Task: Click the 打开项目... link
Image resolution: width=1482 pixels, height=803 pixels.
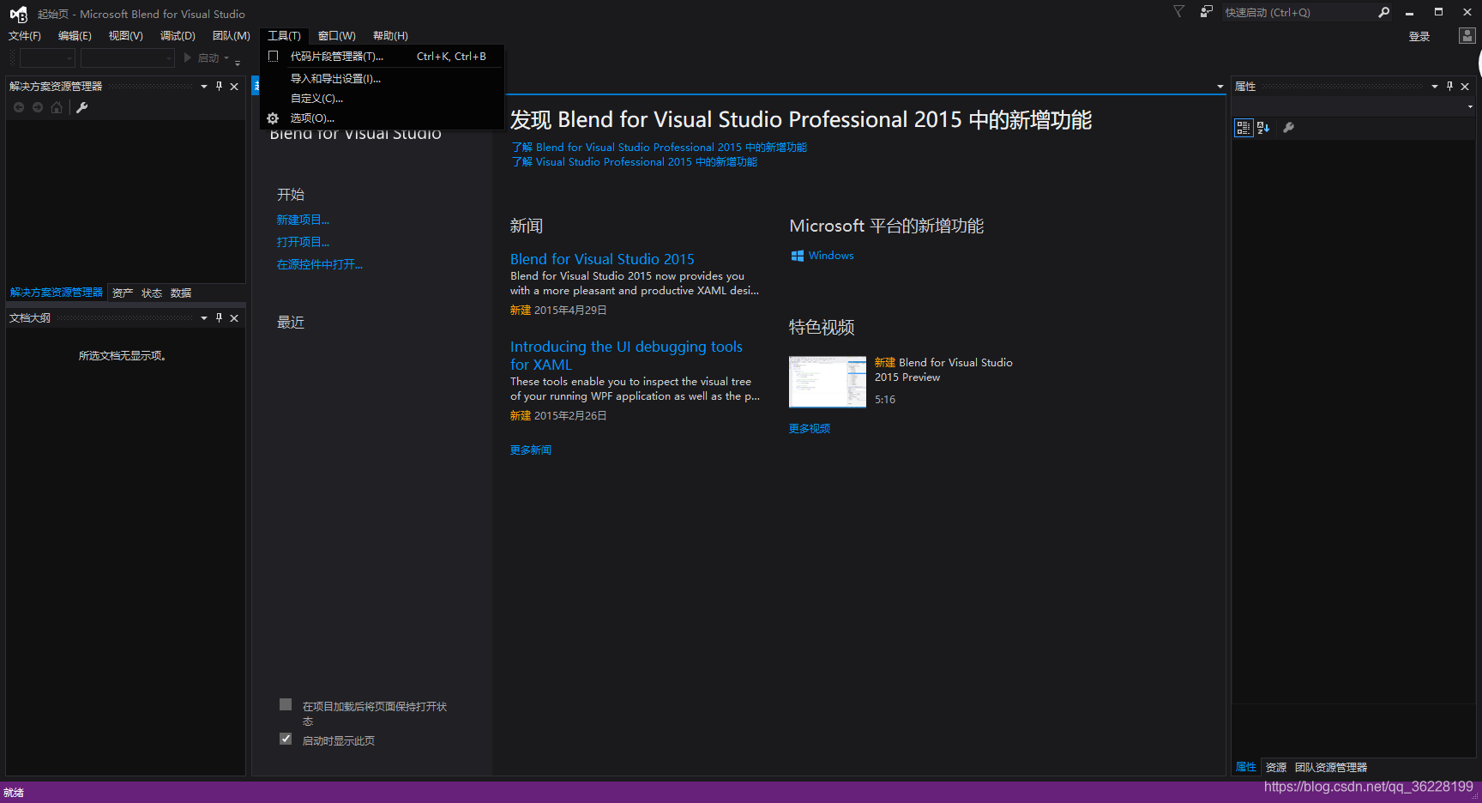Action: (x=303, y=243)
